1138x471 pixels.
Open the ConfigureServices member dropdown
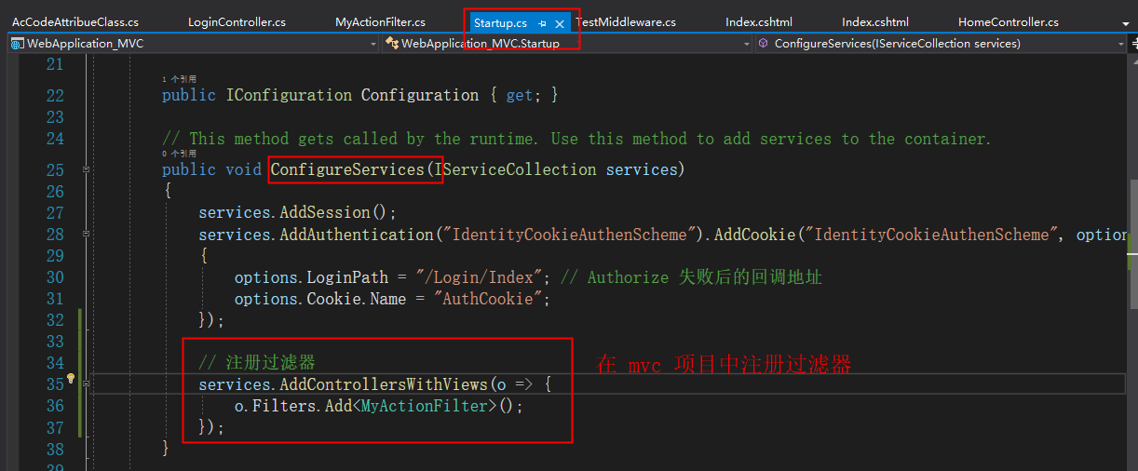1121,44
